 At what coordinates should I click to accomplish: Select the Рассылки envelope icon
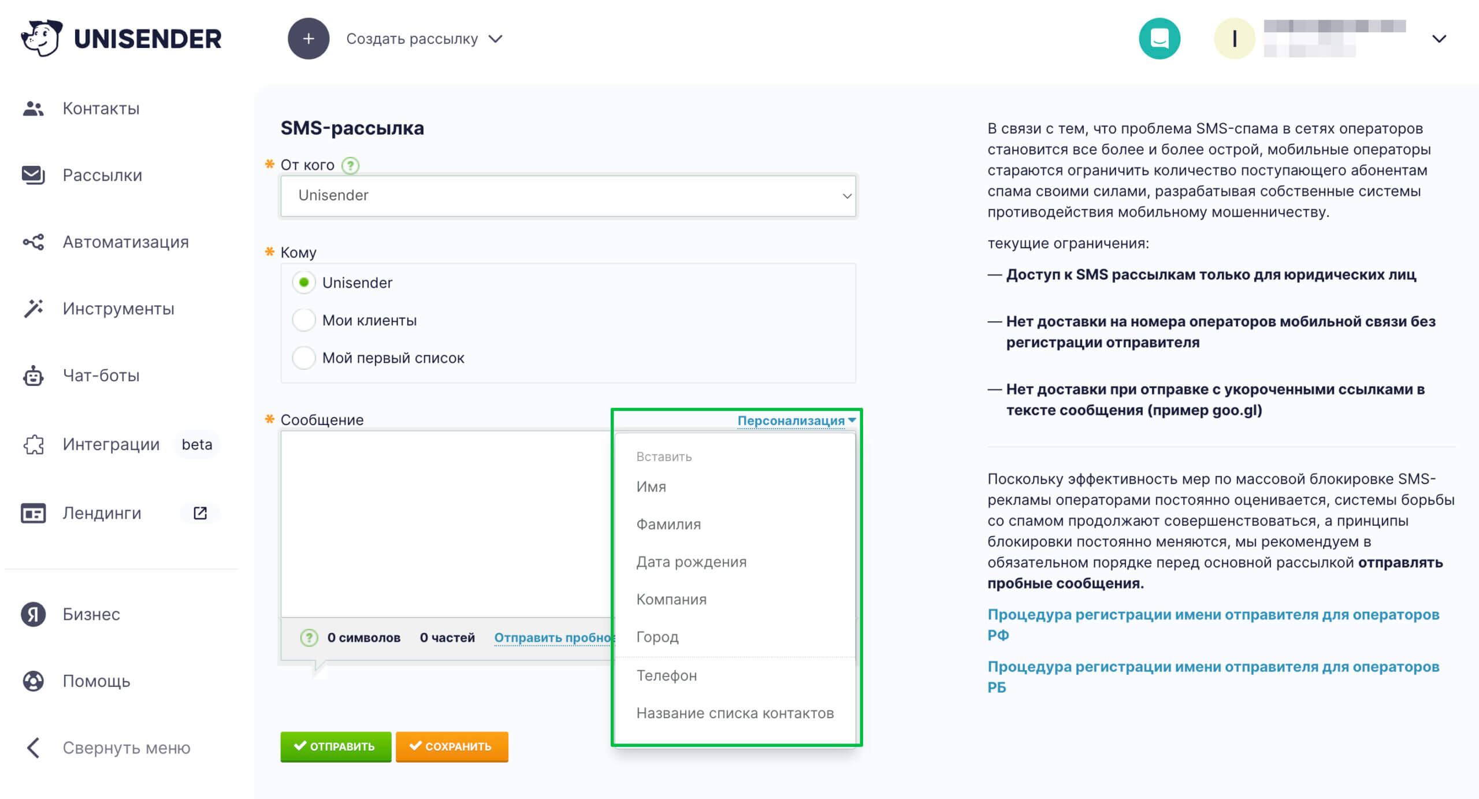tap(33, 175)
